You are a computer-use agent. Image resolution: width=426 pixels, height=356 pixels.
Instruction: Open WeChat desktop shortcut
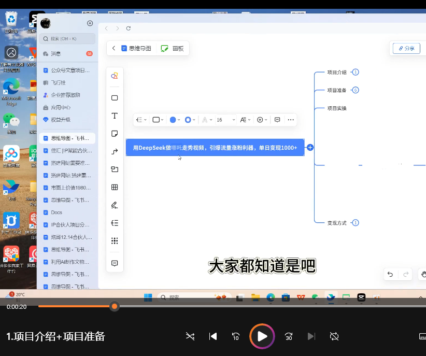(11, 124)
